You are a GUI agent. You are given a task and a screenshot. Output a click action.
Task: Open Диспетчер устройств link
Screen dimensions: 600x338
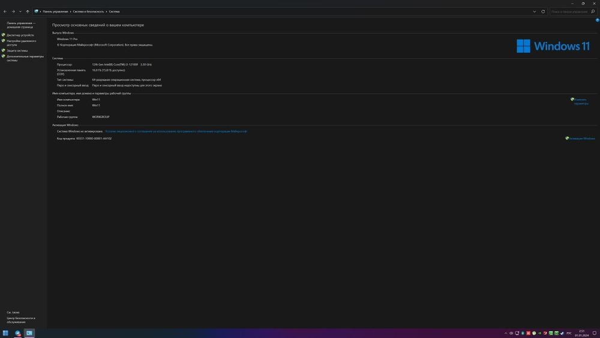click(20, 35)
